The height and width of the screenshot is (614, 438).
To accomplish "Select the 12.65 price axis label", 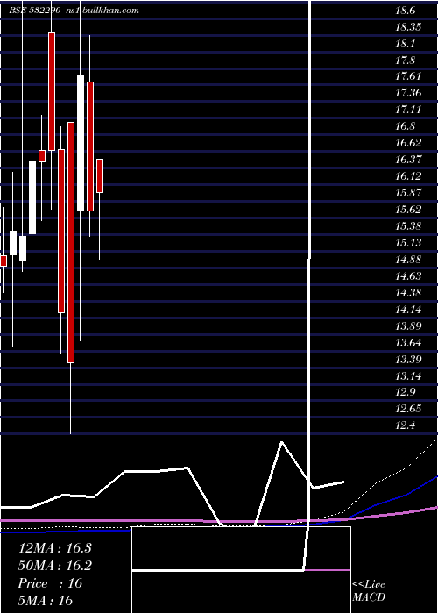I will click(x=408, y=409).
